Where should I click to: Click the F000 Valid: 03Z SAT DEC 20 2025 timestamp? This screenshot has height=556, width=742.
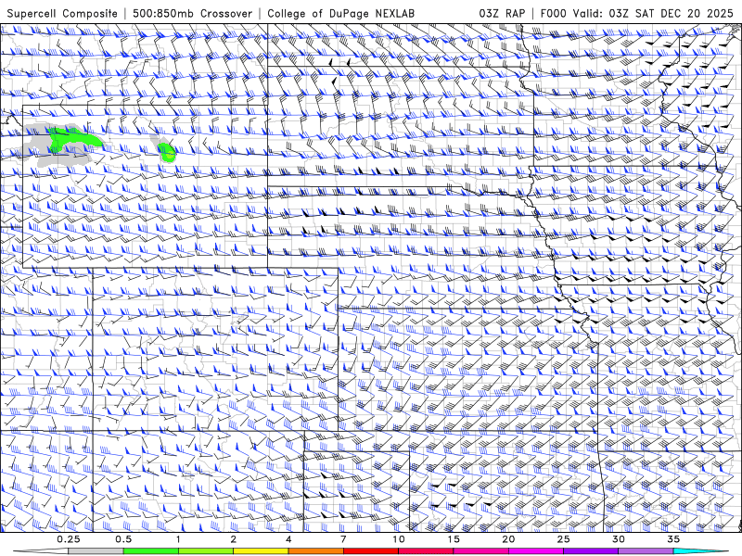[x=637, y=13]
